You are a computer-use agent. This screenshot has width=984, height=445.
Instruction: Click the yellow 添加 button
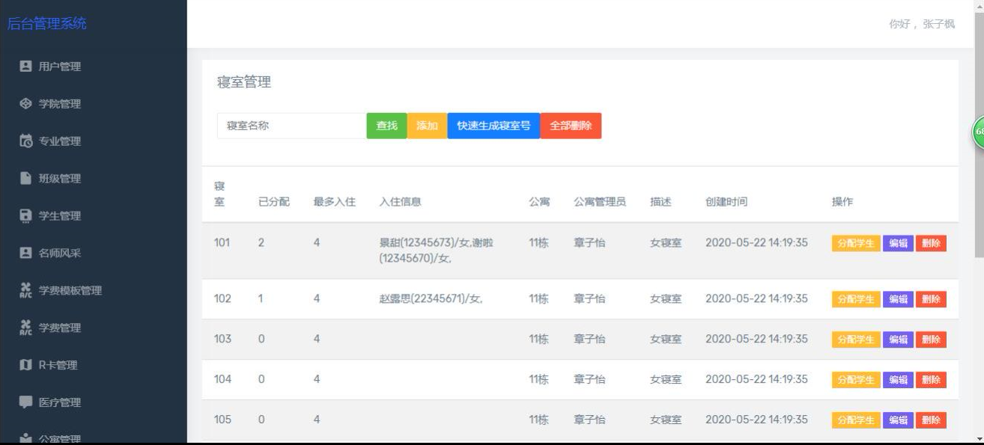[427, 126]
